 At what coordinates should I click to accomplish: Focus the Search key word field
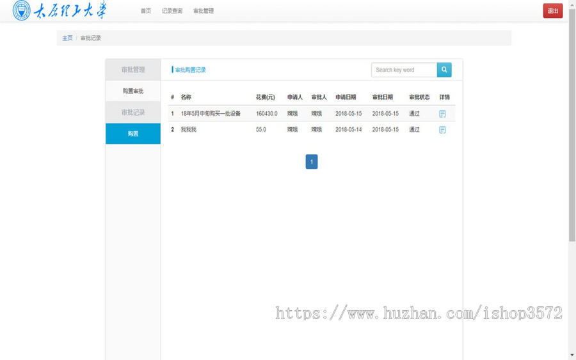(x=404, y=70)
